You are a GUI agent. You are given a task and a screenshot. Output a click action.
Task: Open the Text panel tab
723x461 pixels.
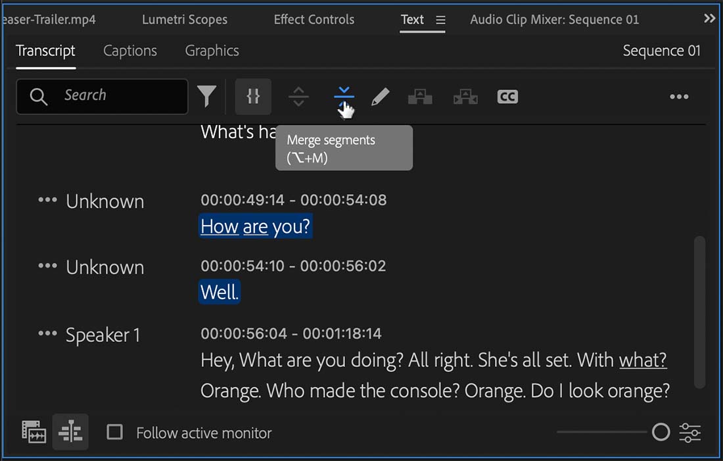(x=412, y=19)
